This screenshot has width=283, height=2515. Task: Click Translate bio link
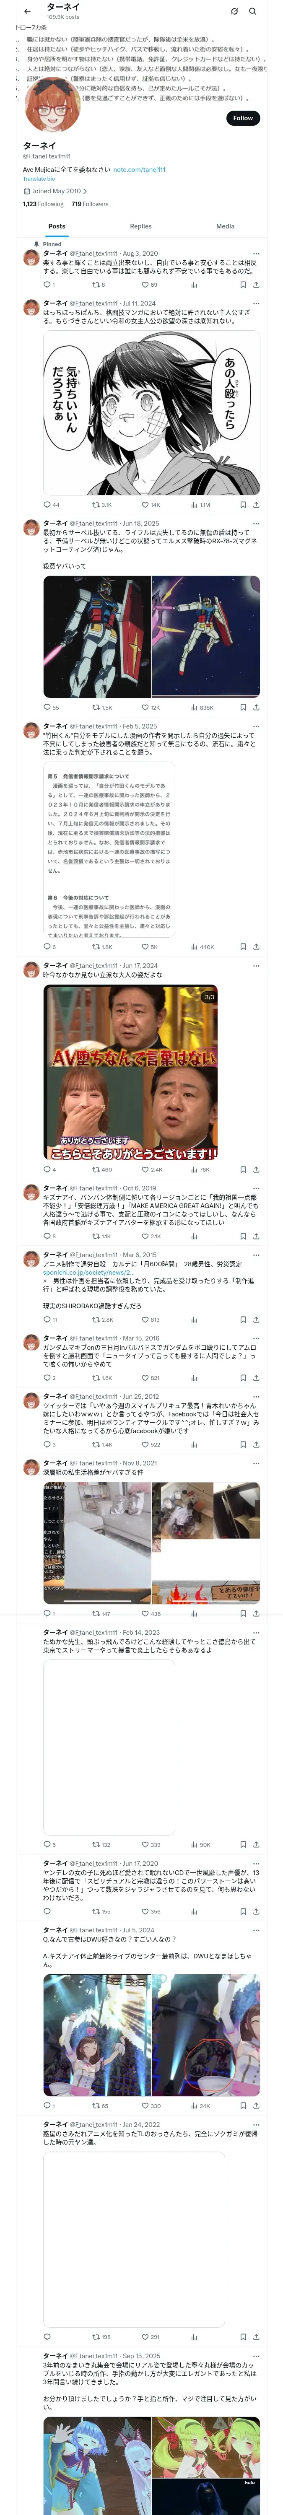coord(39,179)
